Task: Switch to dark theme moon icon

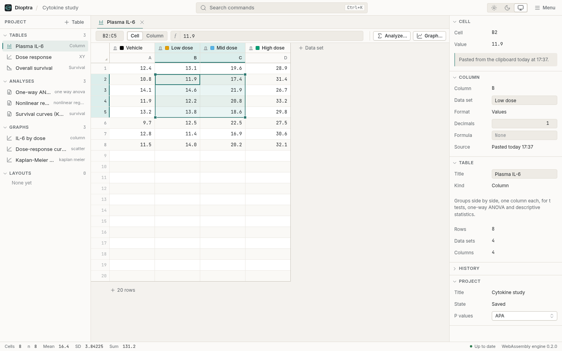Action: tap(507, 8)
